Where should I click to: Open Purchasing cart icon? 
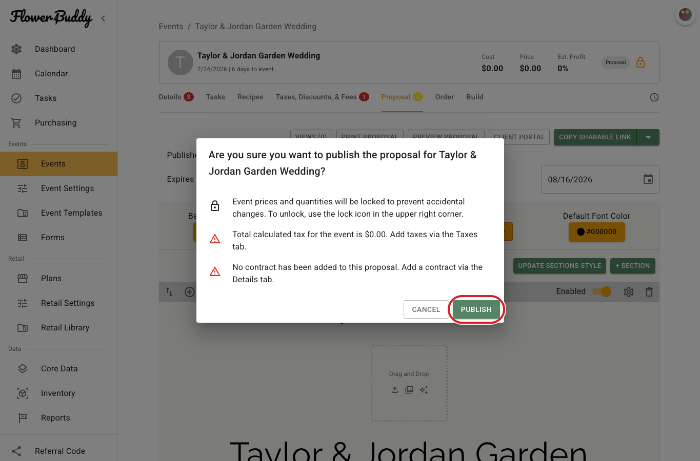[x=16, y=123]
